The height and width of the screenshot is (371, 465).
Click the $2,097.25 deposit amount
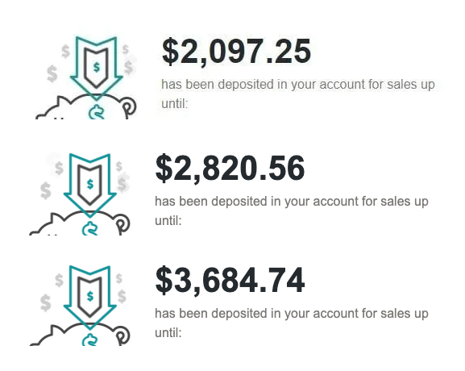[236, 52]
